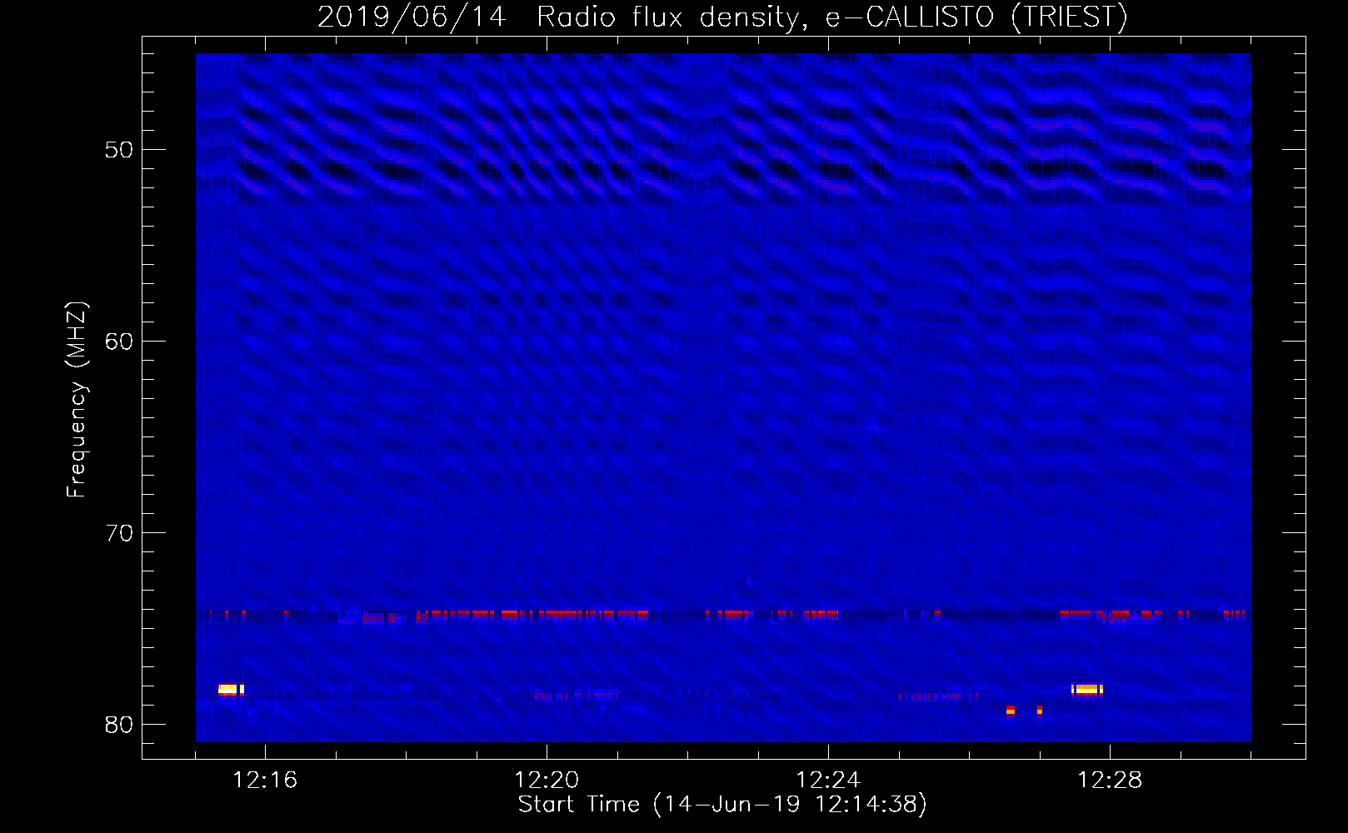Click the 70 frequency tick label
The image size is (1348, 833).
pyautogui.click(x=119, y=533)
